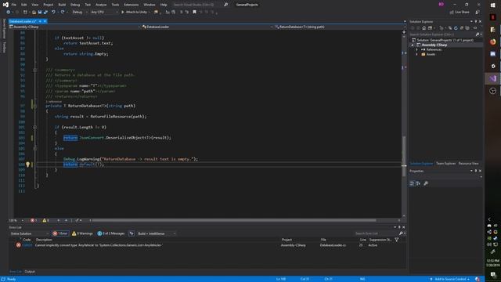
Task: Open the DatabaseLoader class dropdown
Action: [x=207, y=27]
